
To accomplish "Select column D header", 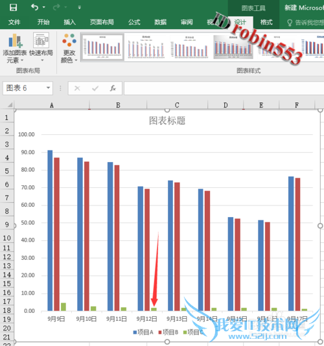I will 226,105.
